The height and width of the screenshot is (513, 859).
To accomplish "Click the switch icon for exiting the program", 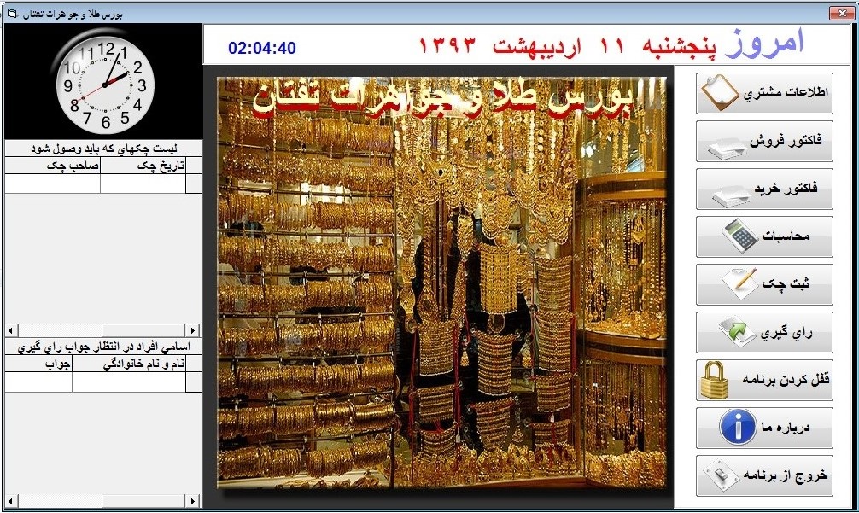I will [x=722, y=475].
